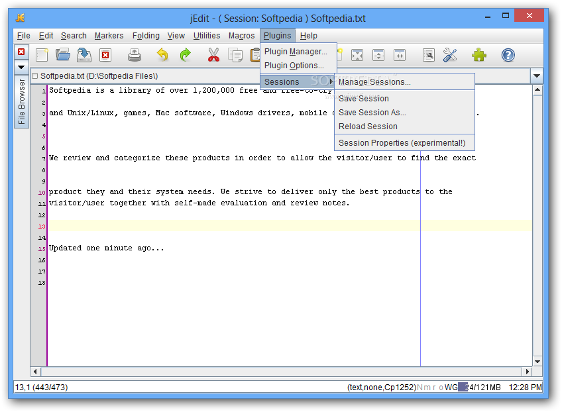Open the File Browser vertical dock tab
The image size is (562, 412).
pos(21,101)
